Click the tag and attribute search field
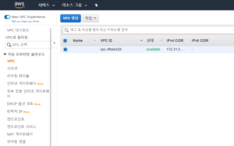The image size is (234, 146). (x=148, y=30)
